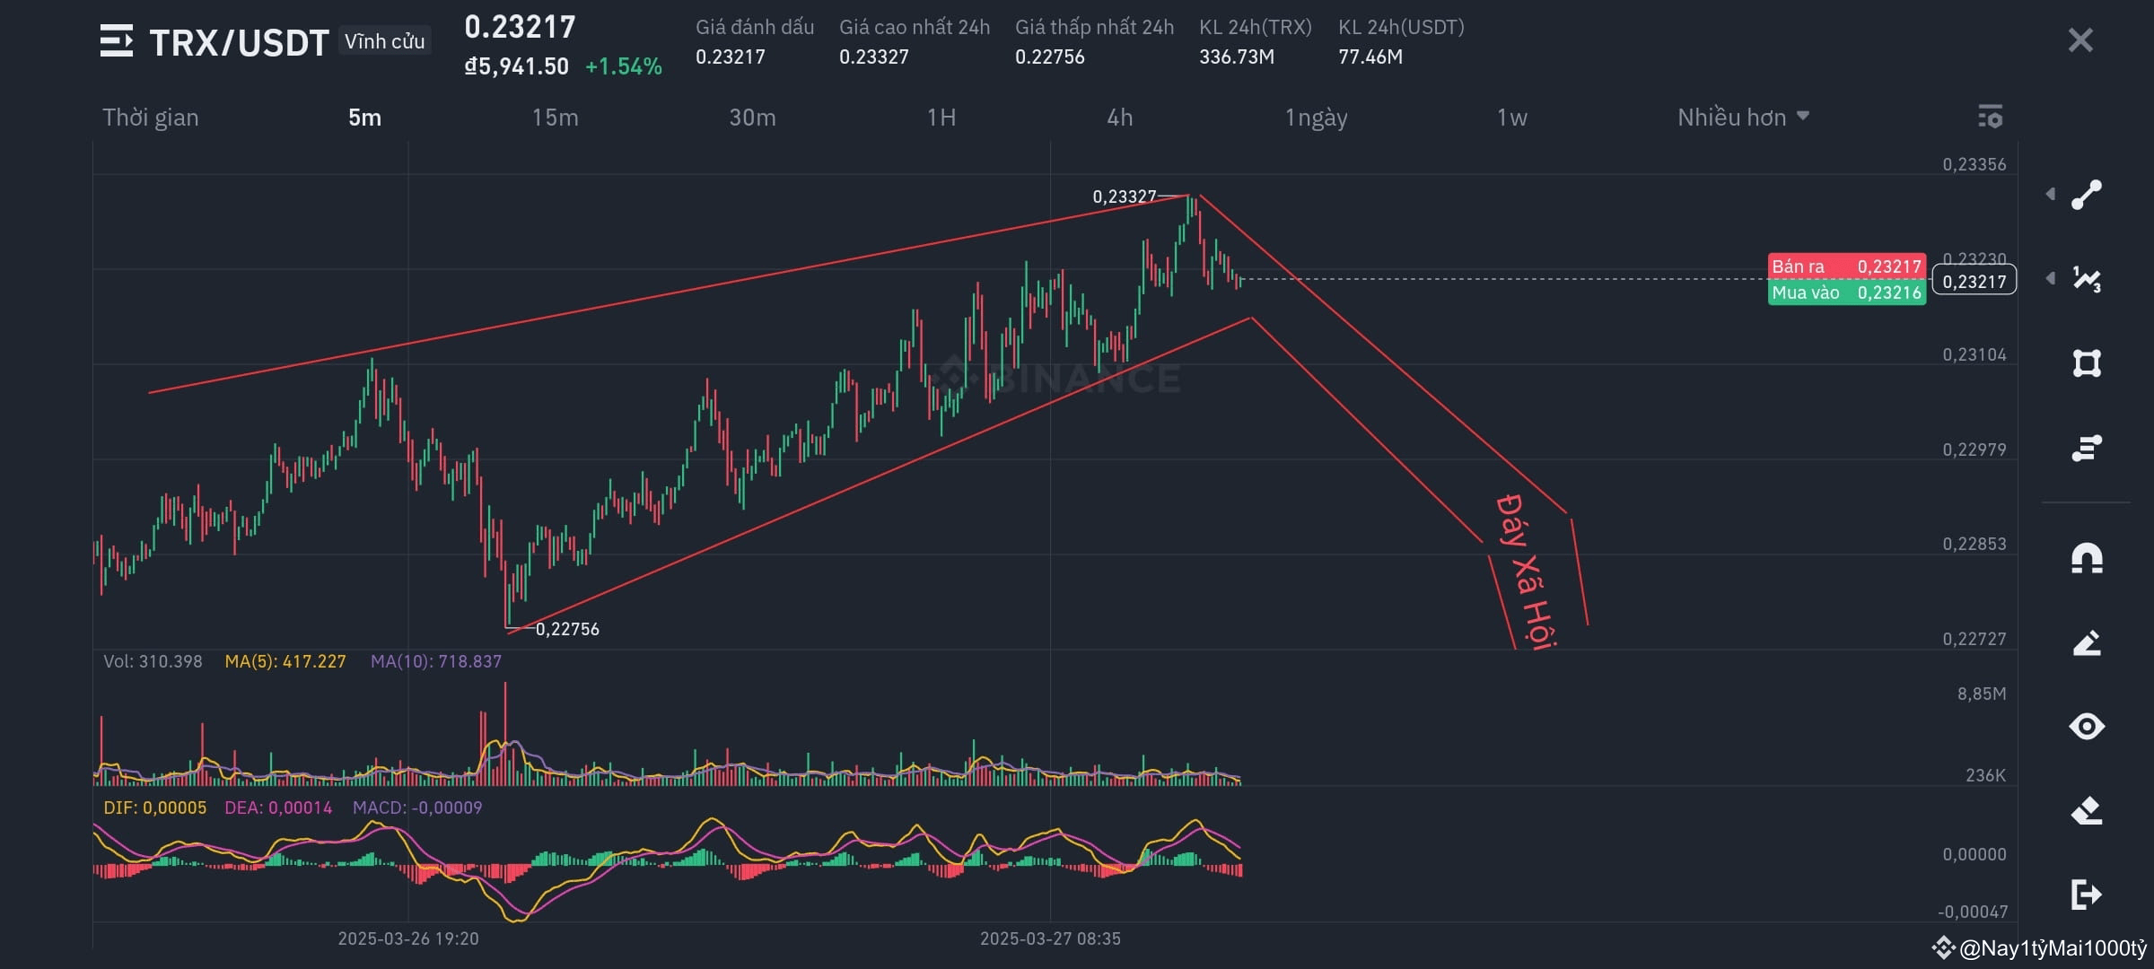Select the trend line drawing tool
The width and height of the screenshot is (2154, 969).
pyautogui.click(x=2087, y=195)
